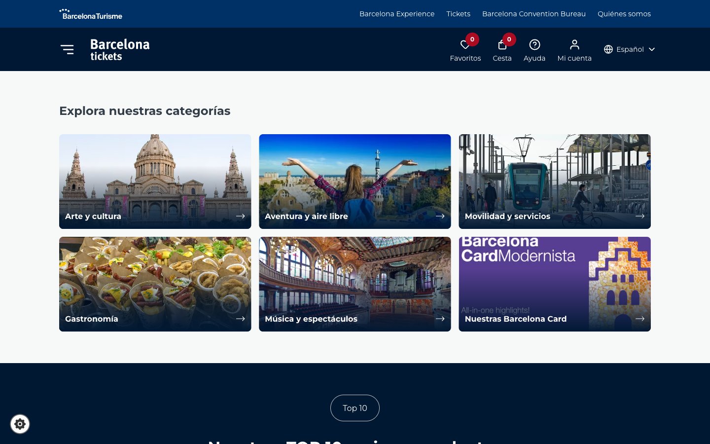Image resolution: width=710 pixels, height=444 pixels.
Task: Click arrow on Gastronomía card
Action: coord(241,319)
